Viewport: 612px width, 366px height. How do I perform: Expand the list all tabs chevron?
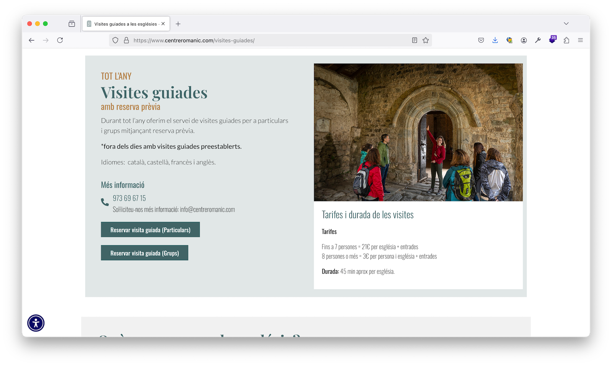click(x=566, y=24)
